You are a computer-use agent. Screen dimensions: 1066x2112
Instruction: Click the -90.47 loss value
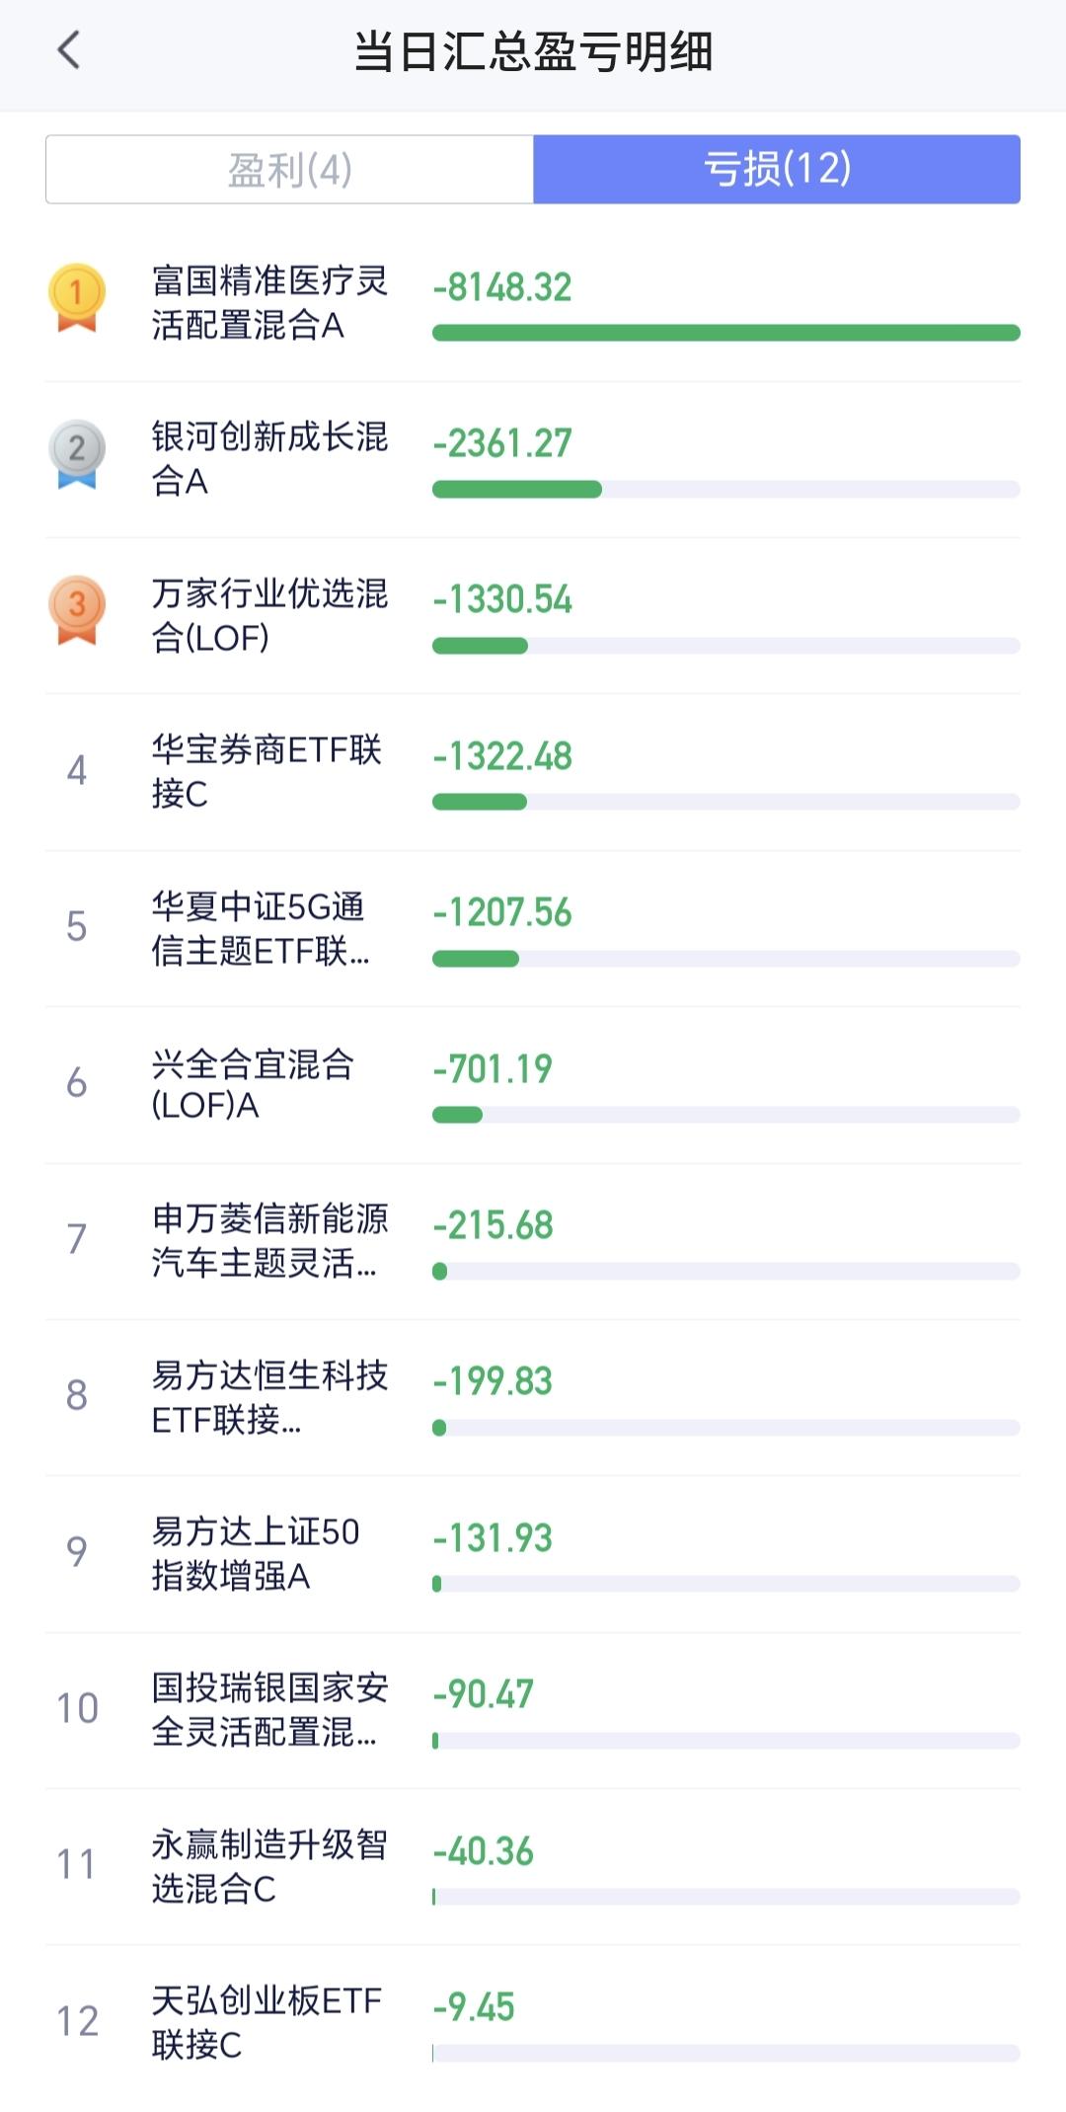click(x=484, y=1694)
